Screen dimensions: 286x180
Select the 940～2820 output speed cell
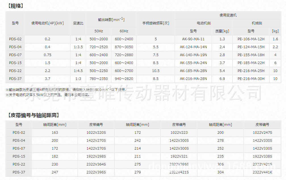tap(124, 79)
